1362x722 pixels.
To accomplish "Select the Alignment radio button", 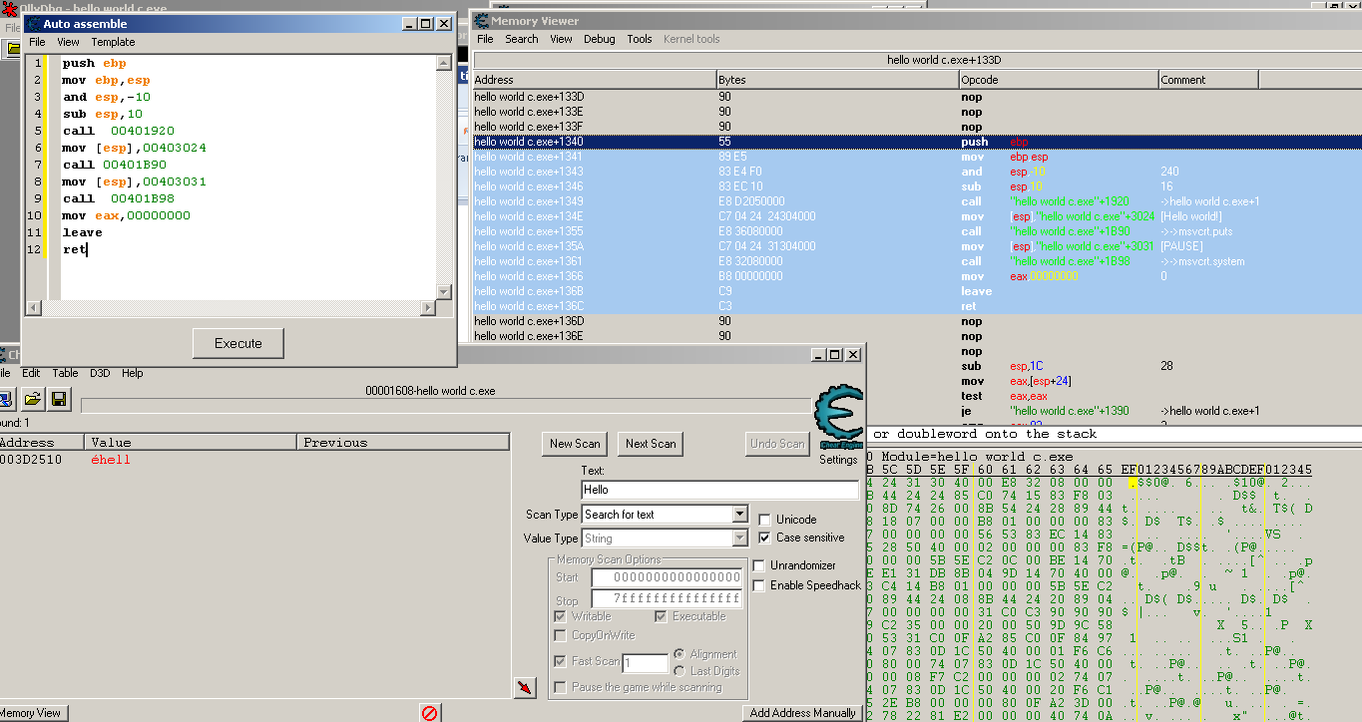I will [680, 654].
